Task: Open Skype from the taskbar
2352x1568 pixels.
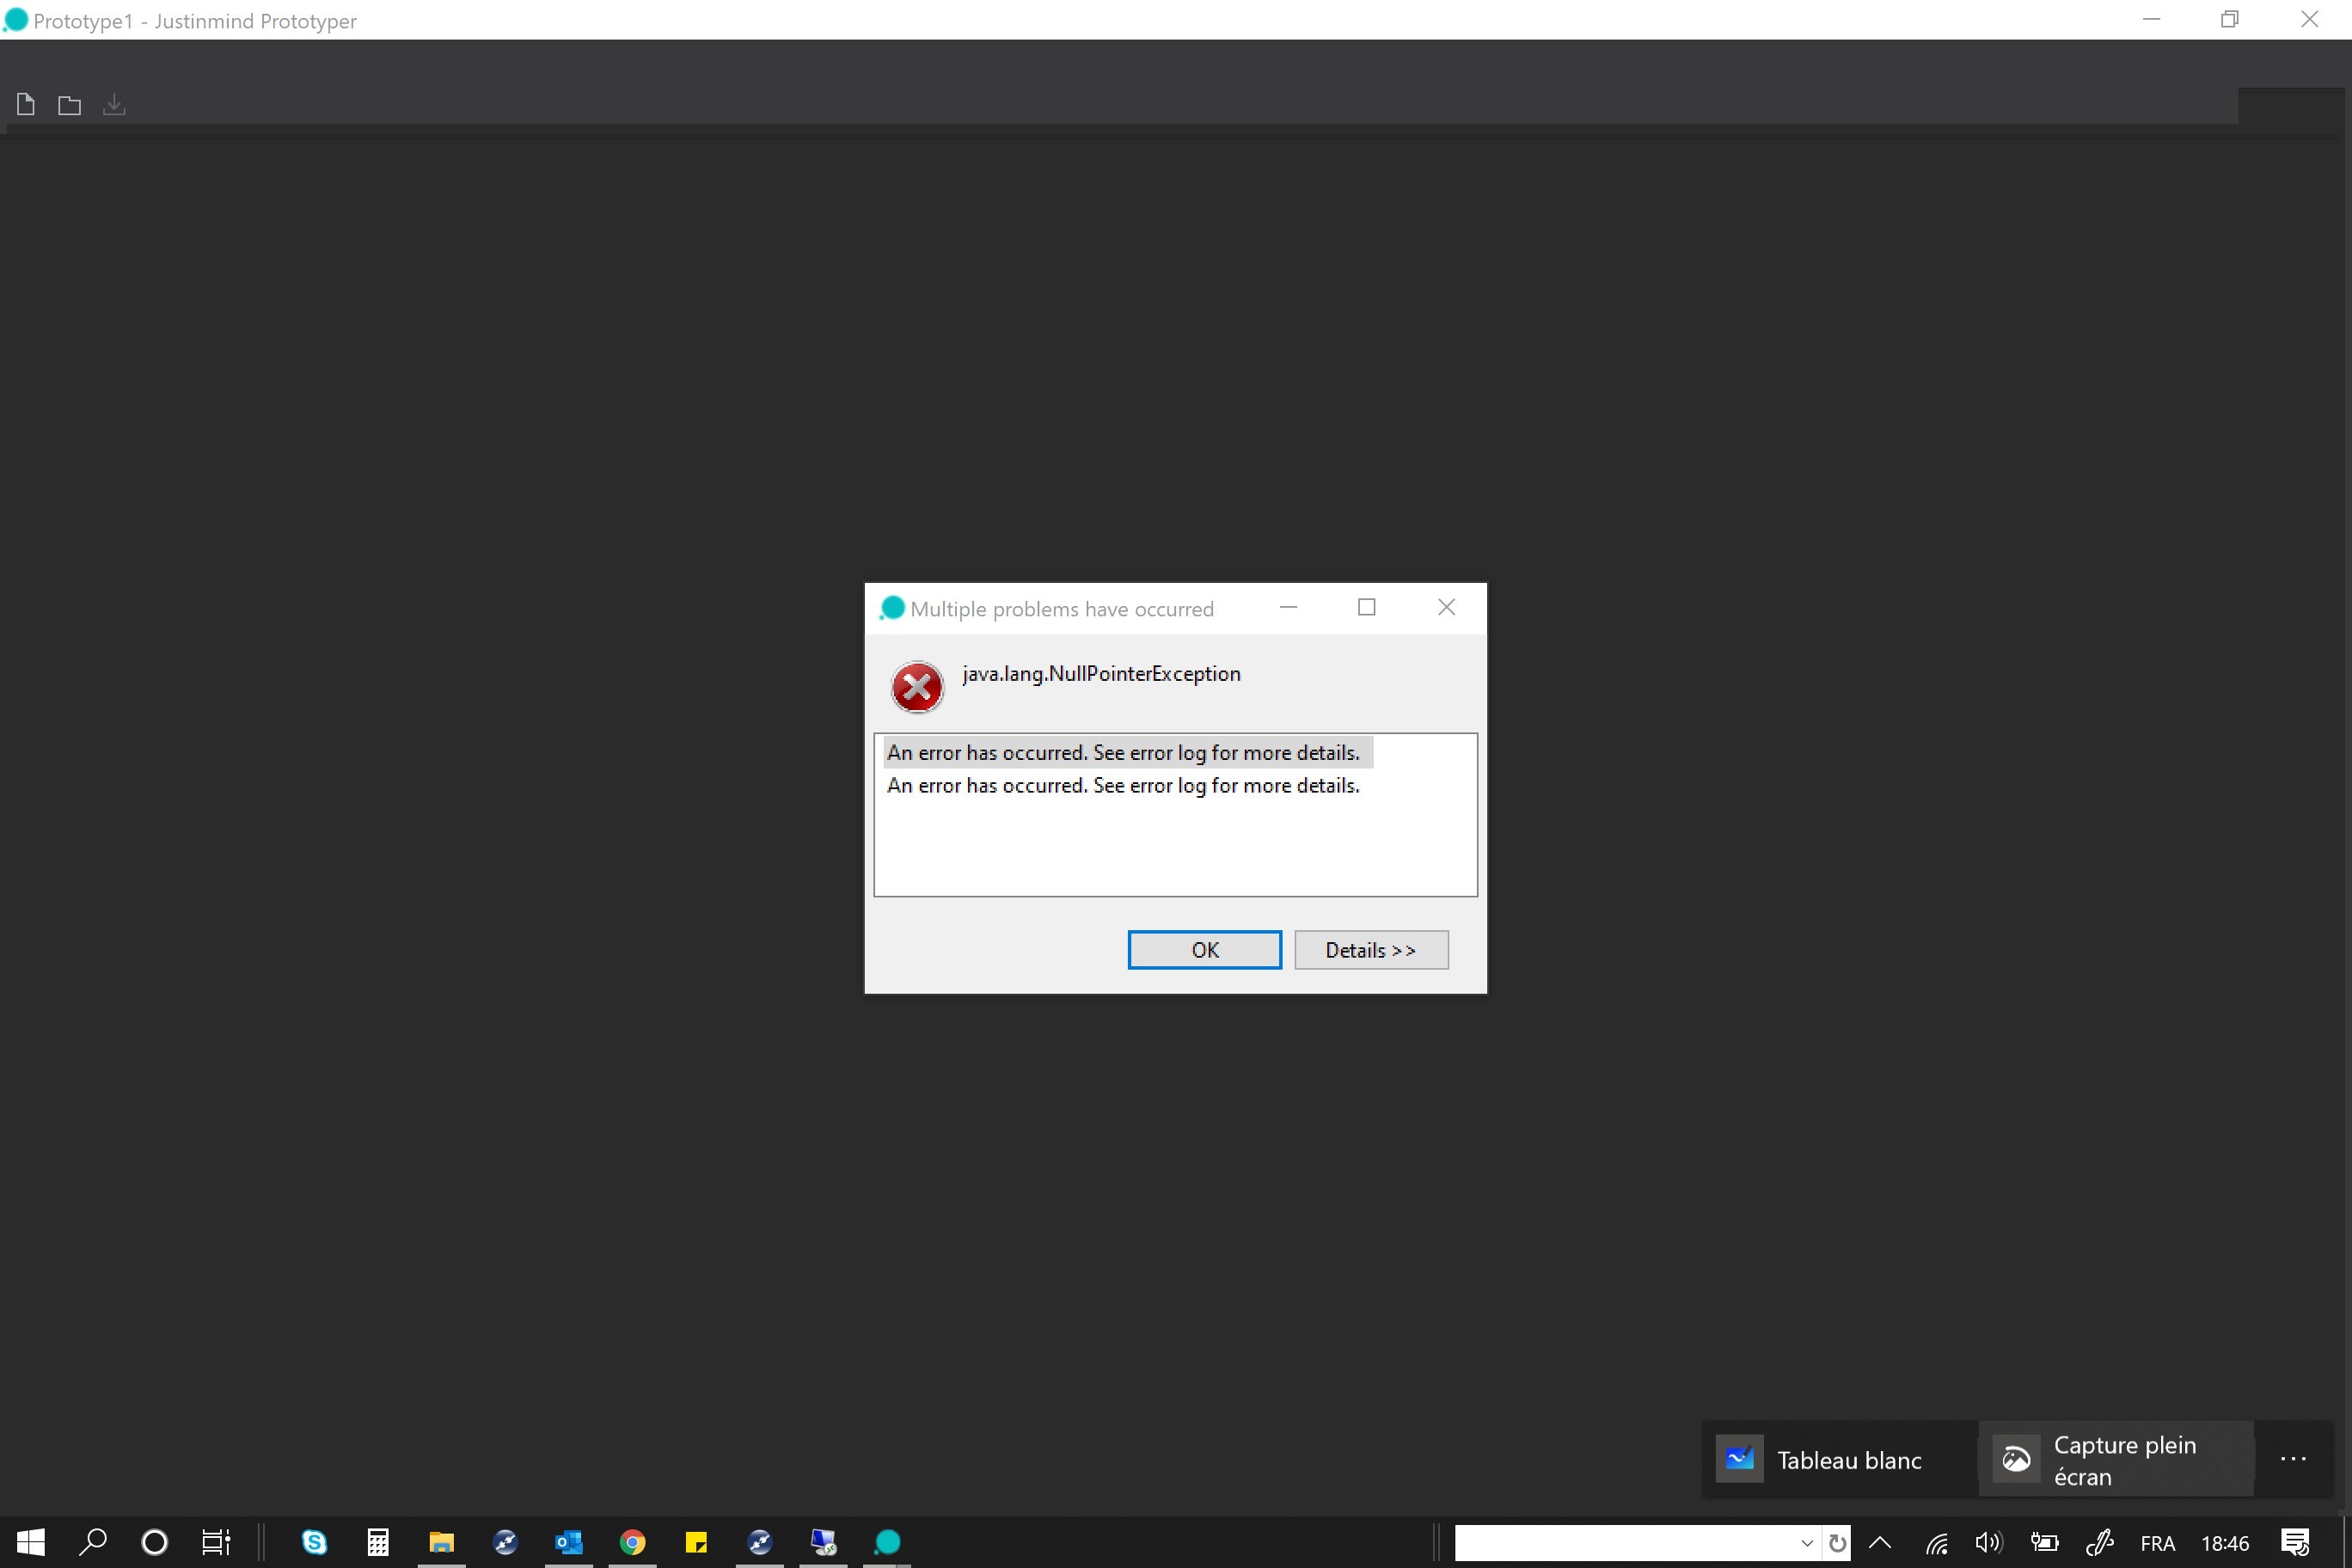Action: (x=314, y=1543)
